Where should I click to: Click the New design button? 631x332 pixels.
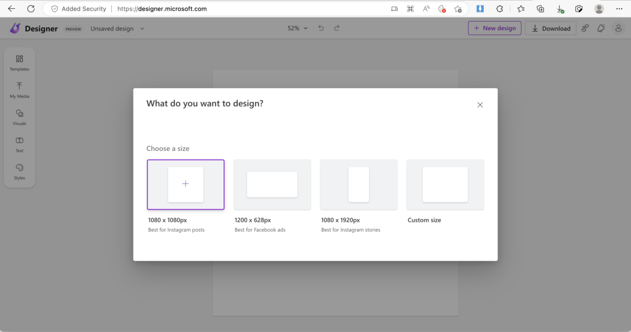pyautogui.click(x=494, y=28)
